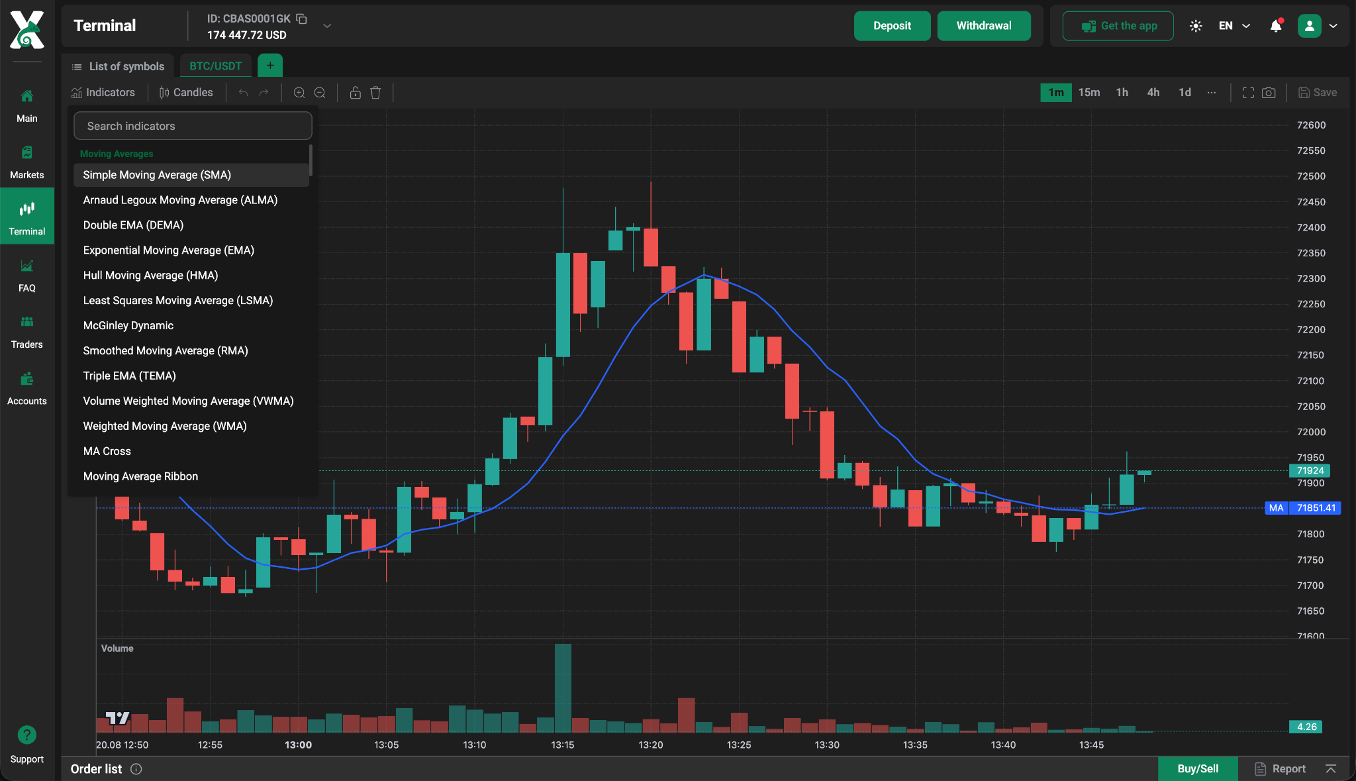The image size is (1356, 781).
Task: Open the Markets section in sidebar
Action: pos(26,162)
